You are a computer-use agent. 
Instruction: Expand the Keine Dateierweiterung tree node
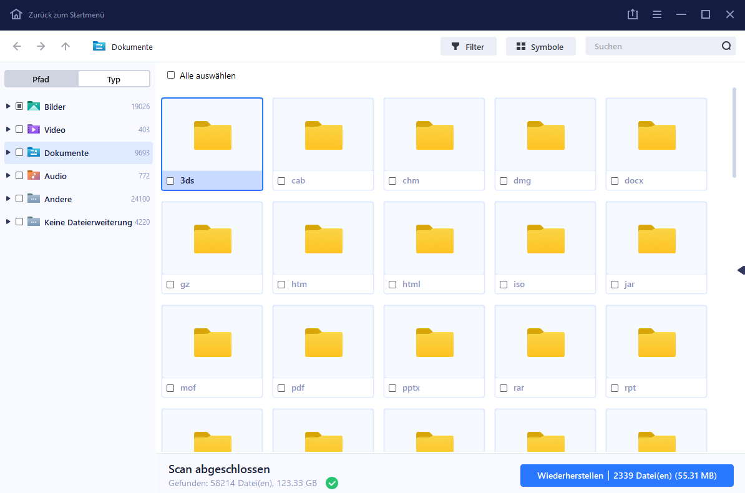[8, 222]
